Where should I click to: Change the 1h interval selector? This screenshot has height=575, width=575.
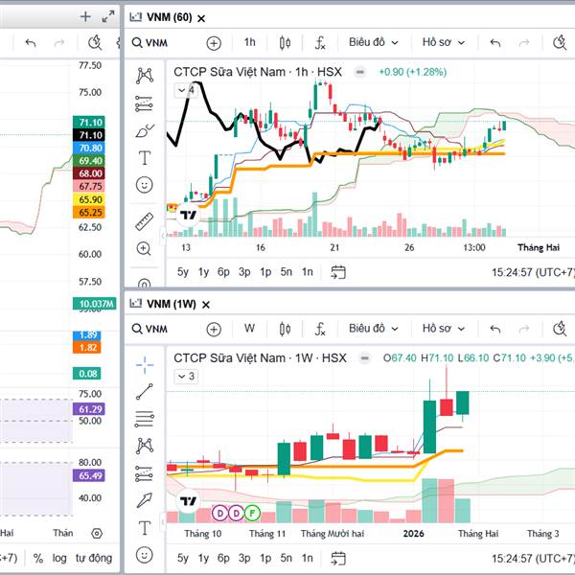point(250,42)
